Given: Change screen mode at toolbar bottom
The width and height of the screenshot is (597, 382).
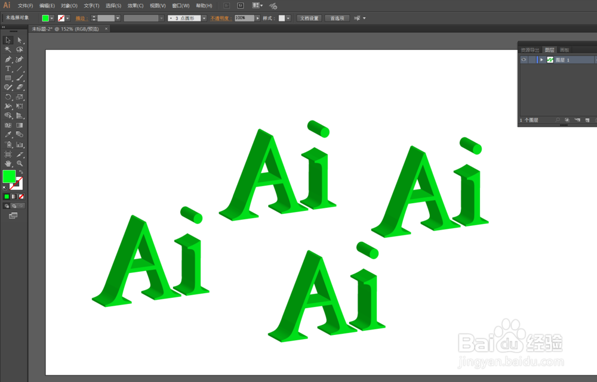Looking at the screenshot, I should coord(13,216).
